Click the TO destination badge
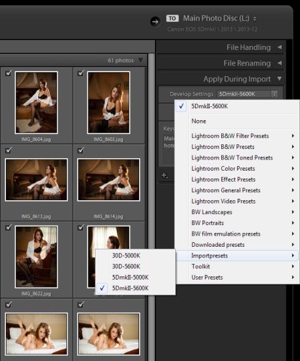 tap(172, 18)
